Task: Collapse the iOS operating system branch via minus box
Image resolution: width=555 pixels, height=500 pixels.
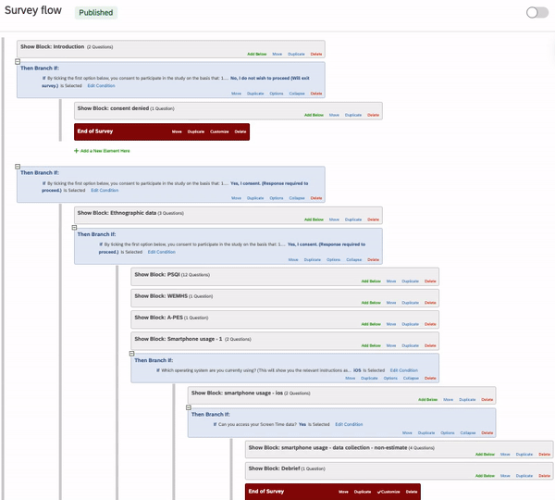Action: pyautogui.click(x=131, y=353)
